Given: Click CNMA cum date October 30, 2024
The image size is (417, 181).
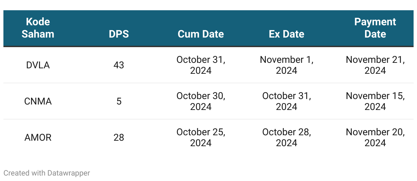Looking at the screenshot, I should coord(201,101).
